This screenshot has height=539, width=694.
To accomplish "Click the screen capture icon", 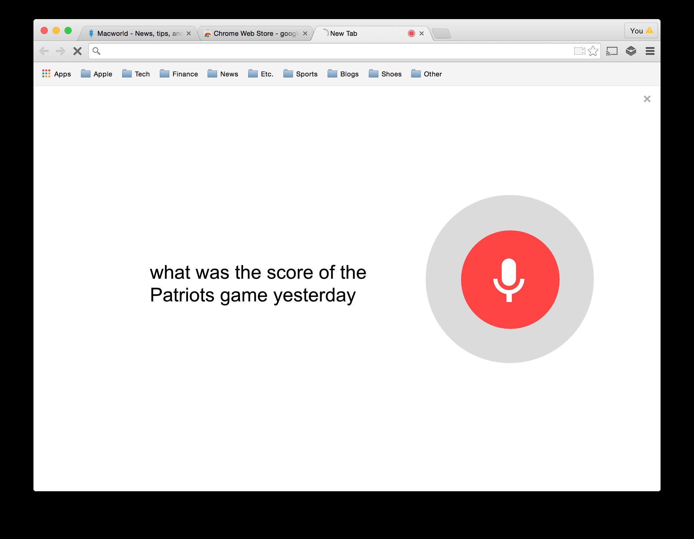I will tap(580, 52).
